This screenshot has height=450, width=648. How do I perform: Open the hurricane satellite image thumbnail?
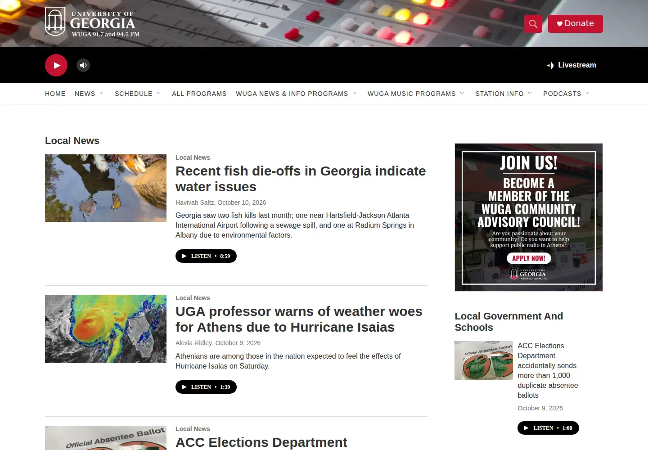106,328
